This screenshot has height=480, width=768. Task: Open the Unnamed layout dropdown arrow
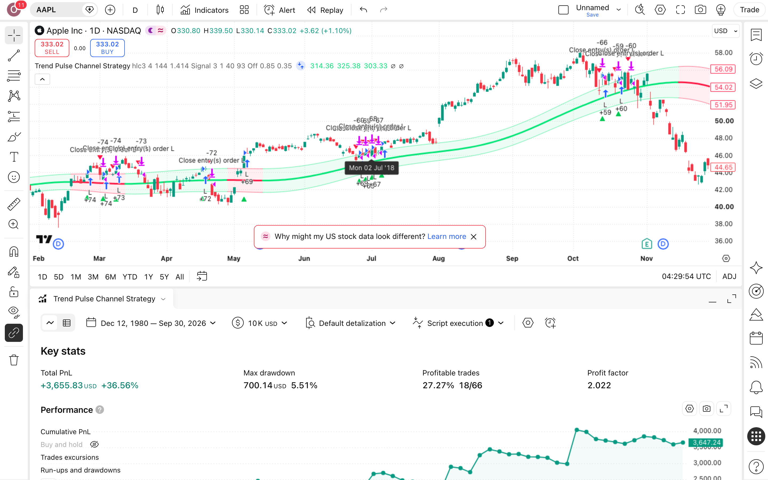click(618, 10)
